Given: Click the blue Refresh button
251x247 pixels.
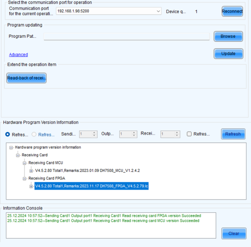Looking at the screenshot, I should click(x=233, y=134).
